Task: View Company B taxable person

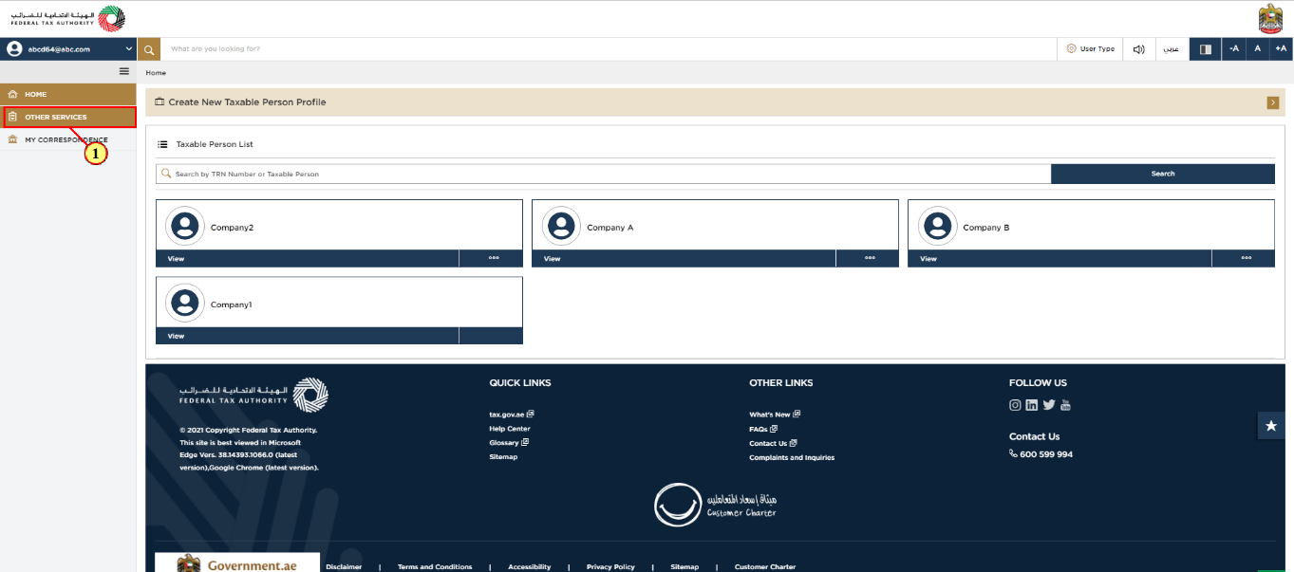Action: tap(1060, 258)
